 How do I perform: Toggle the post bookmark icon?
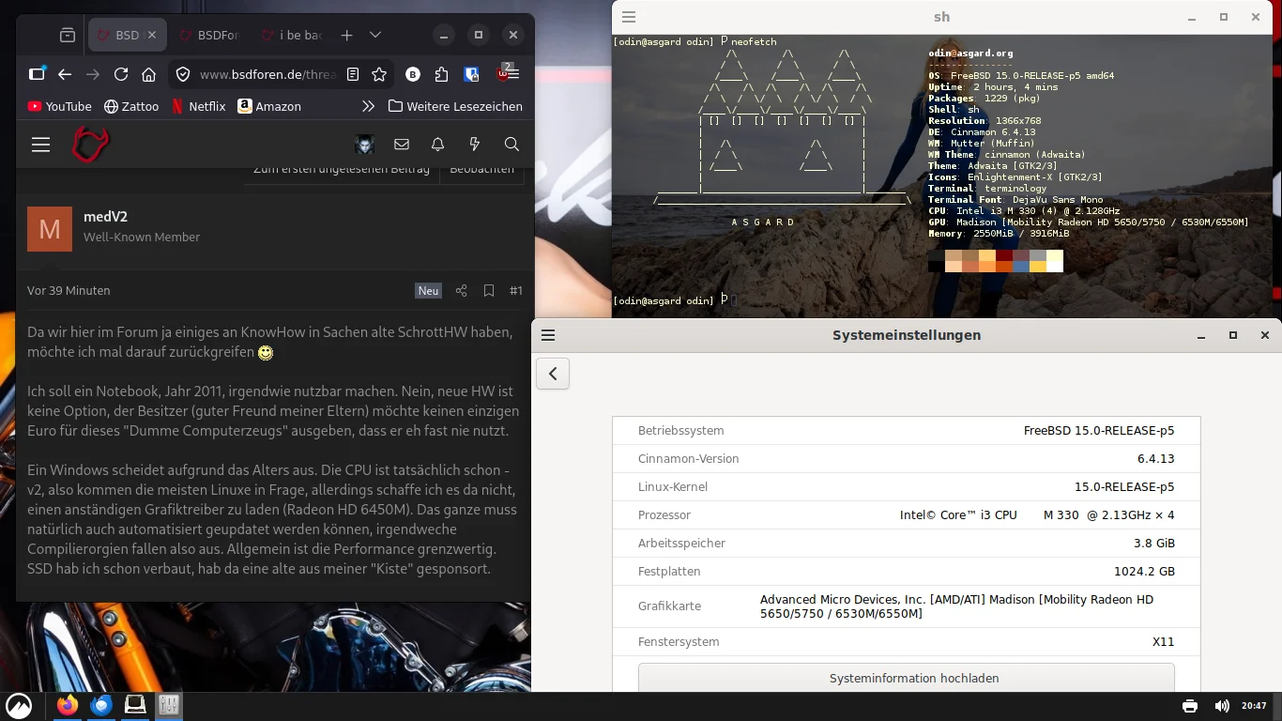click(x=489, y=291)
